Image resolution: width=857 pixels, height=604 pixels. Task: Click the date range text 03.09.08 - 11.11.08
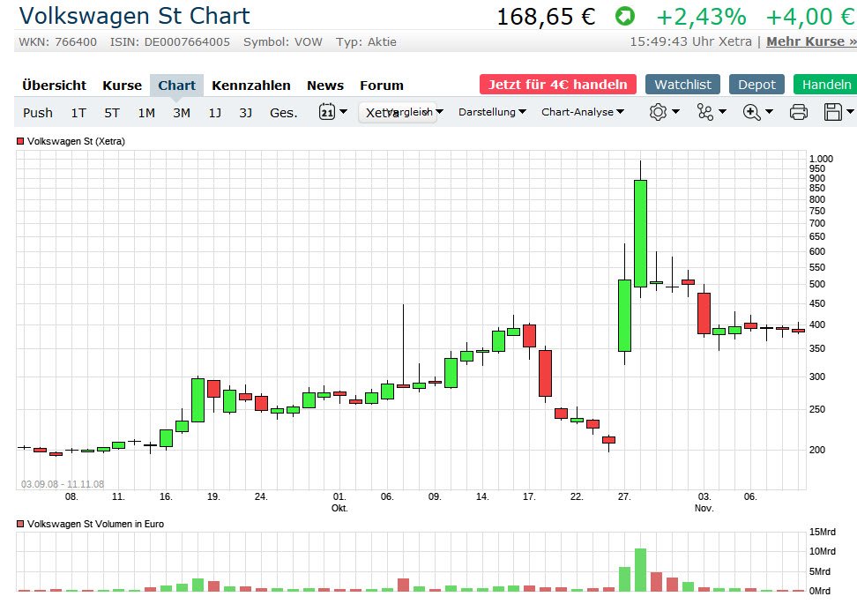click(63, 484)
